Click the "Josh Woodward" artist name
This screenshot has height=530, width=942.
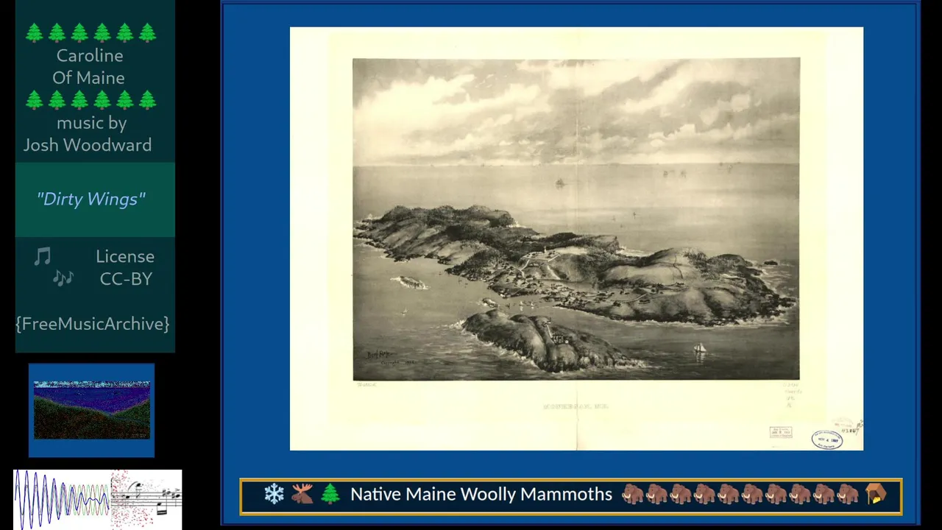88,145
